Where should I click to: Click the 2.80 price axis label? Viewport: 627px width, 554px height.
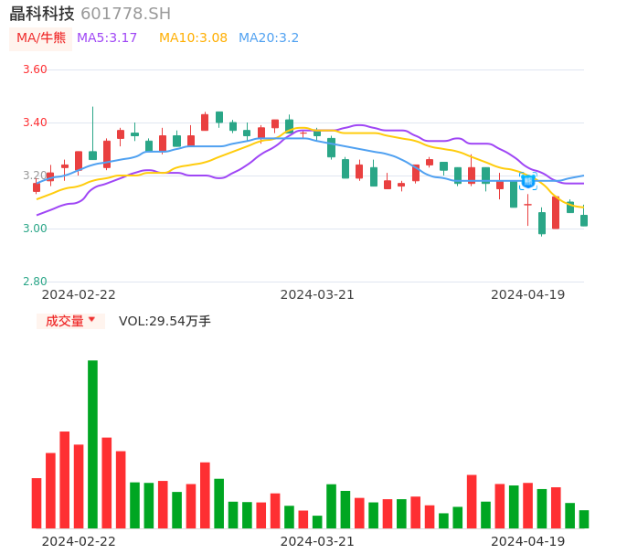pyautogui.click(x=35, y=282)
